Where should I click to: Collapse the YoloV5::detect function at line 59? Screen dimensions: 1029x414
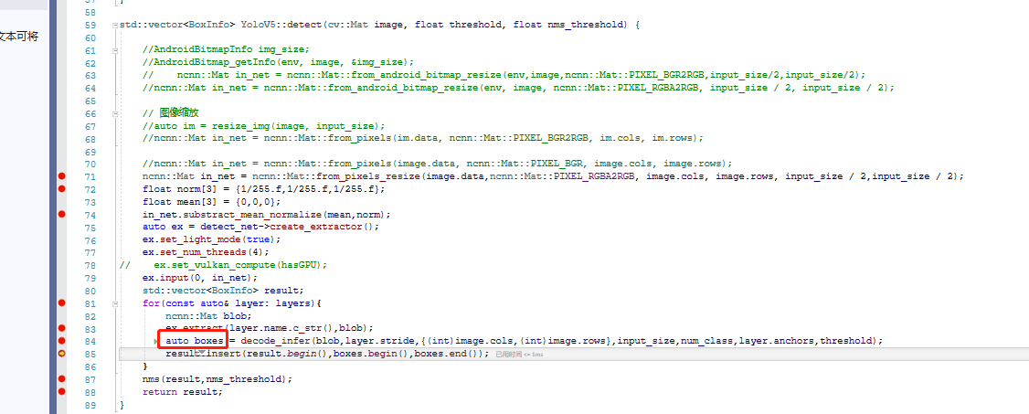[115, 26]
